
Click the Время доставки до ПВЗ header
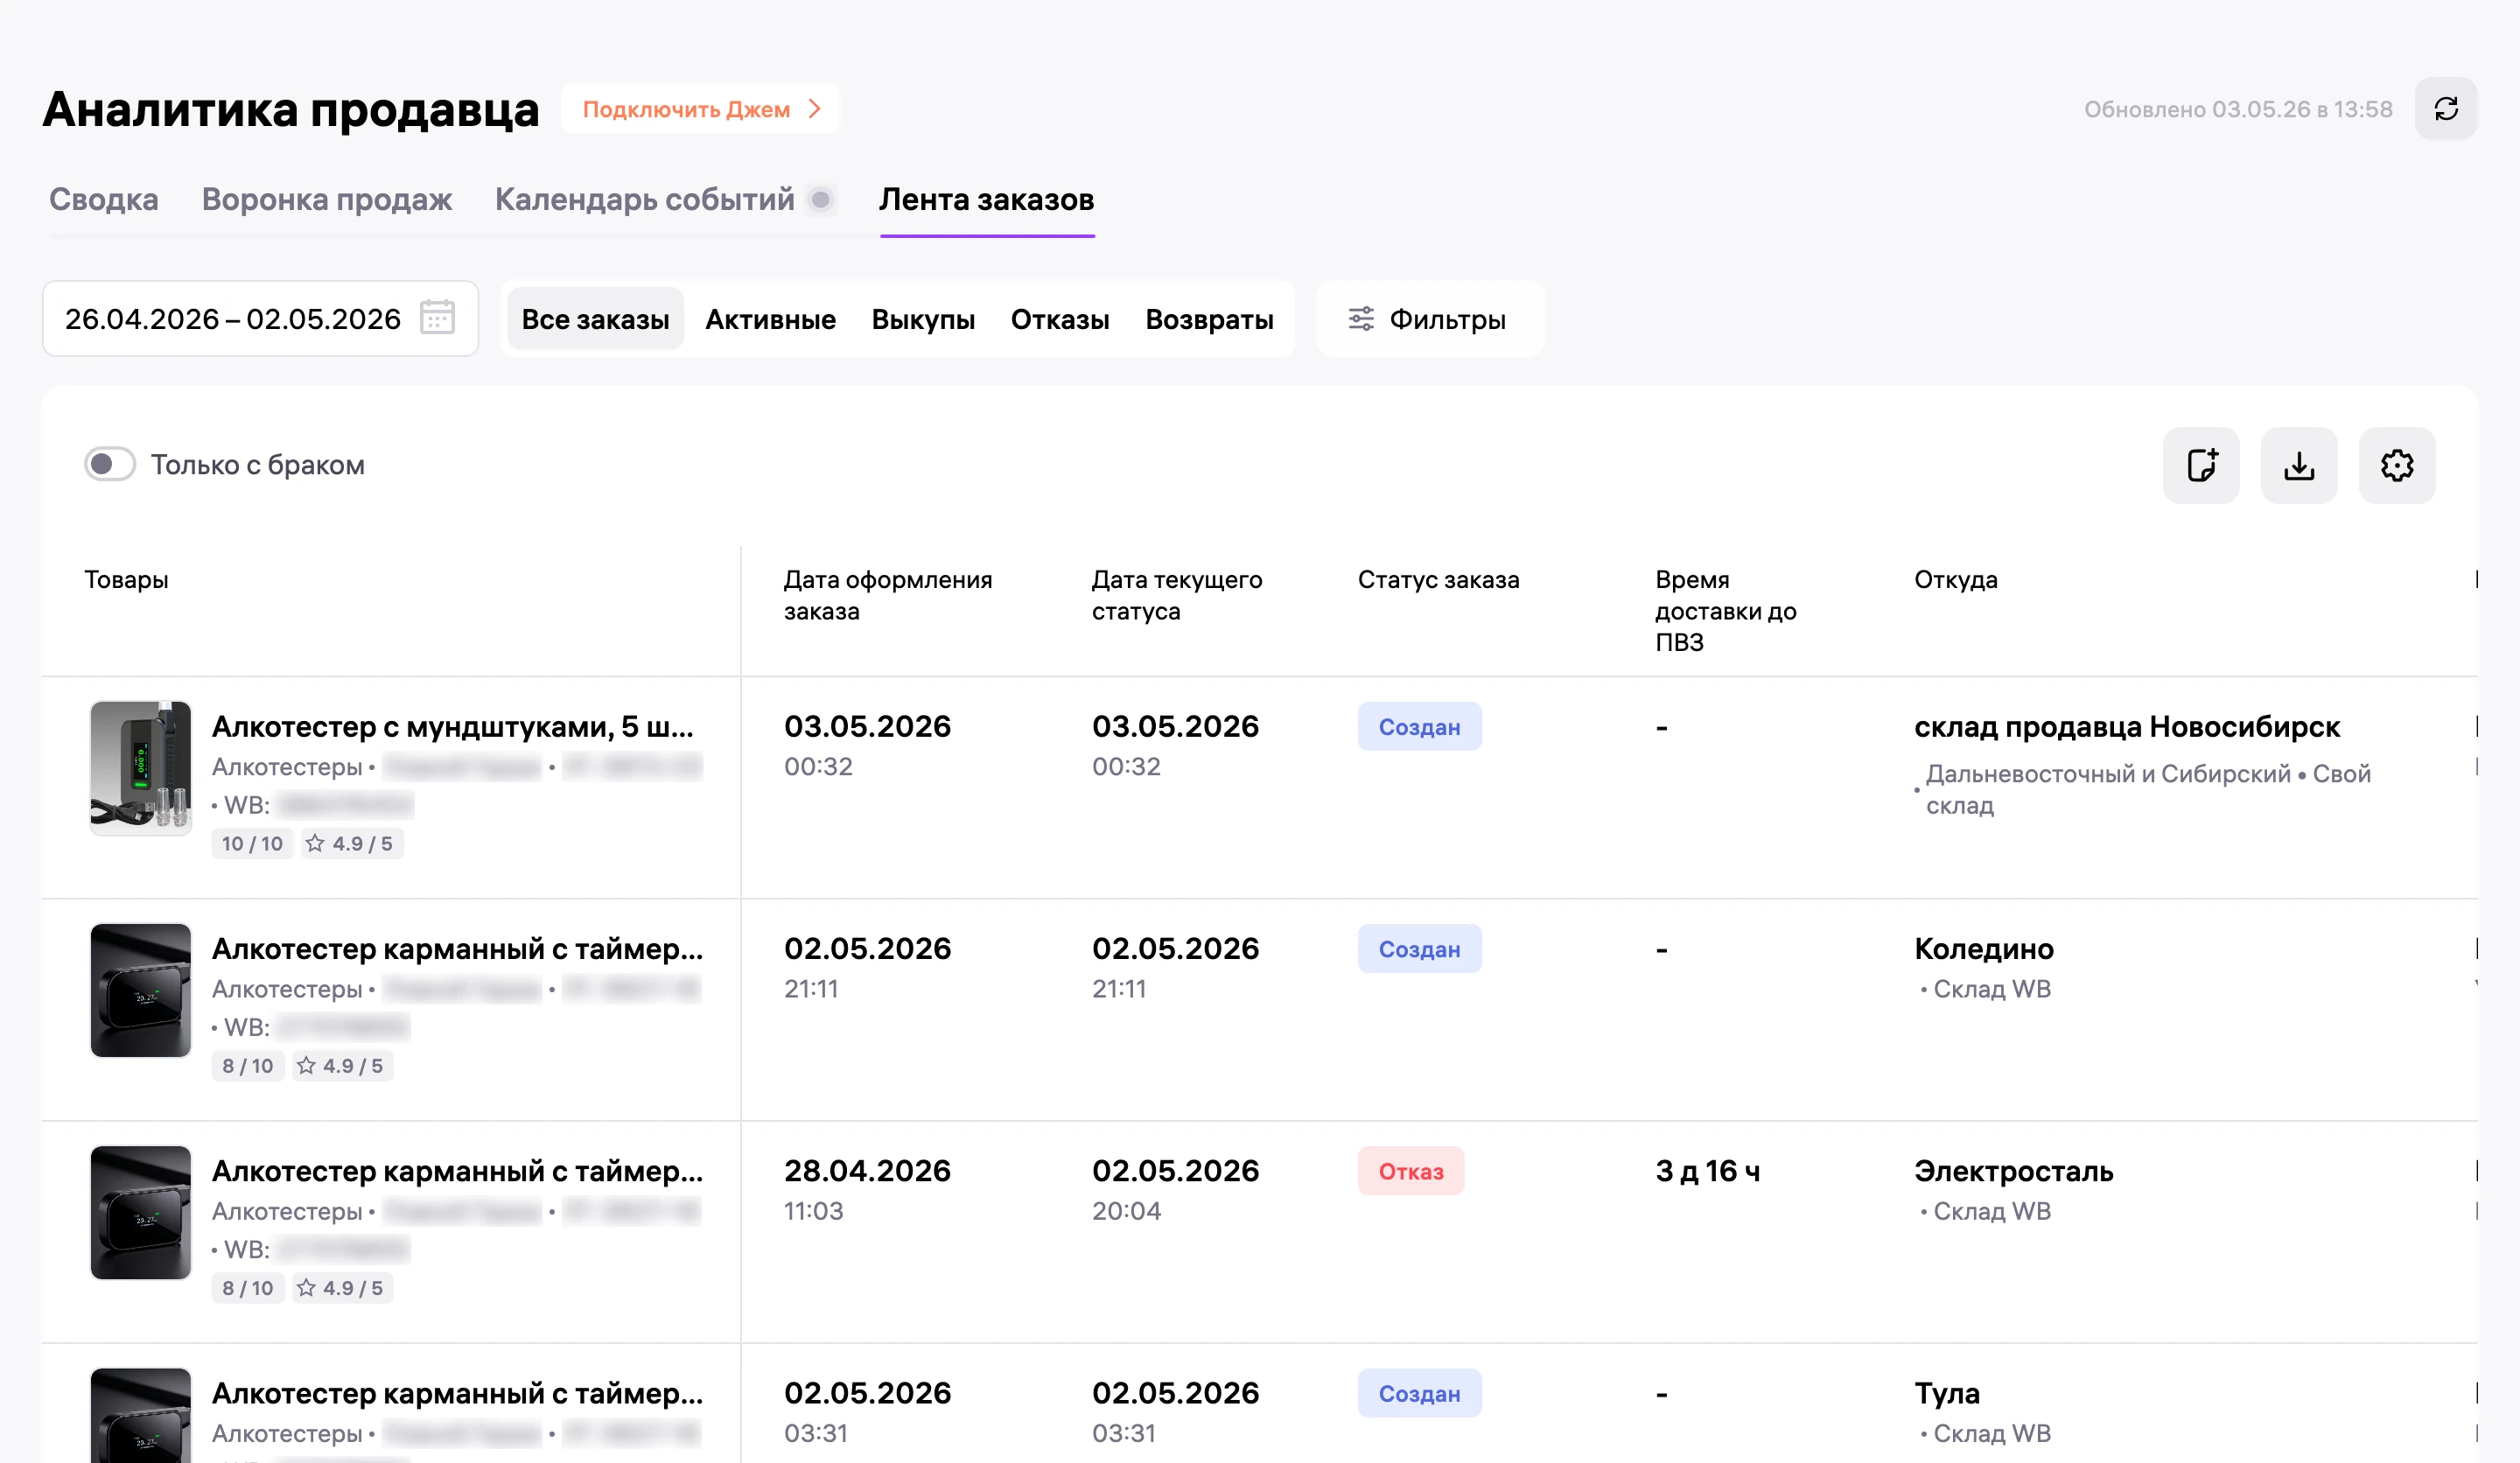click(1726, 610)
